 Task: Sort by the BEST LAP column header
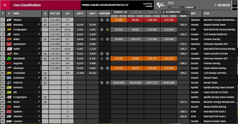pos(55,14)
